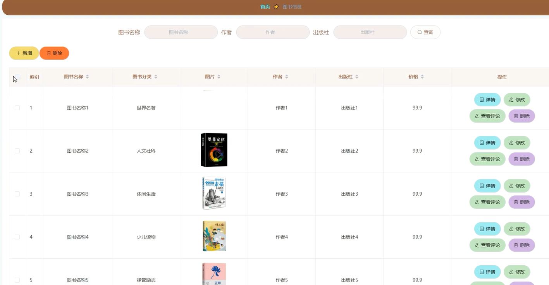549x285 pixels.
Task: Sort by 图书分类 column arrows
Action: click(x=156, y=77)
